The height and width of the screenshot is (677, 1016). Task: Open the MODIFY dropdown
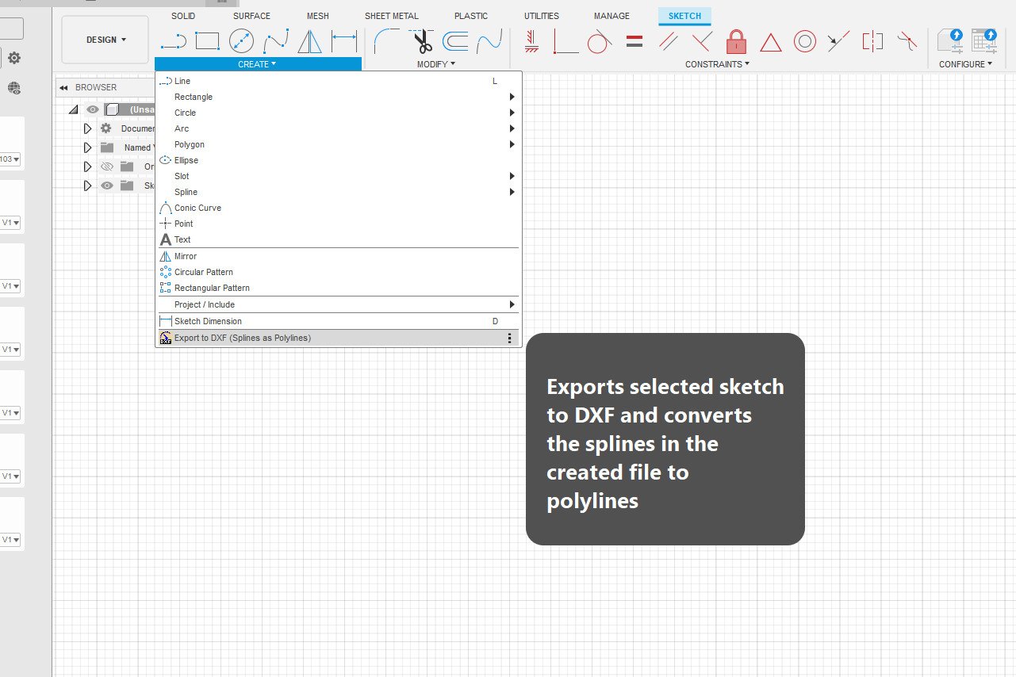(x=436, y=64)
